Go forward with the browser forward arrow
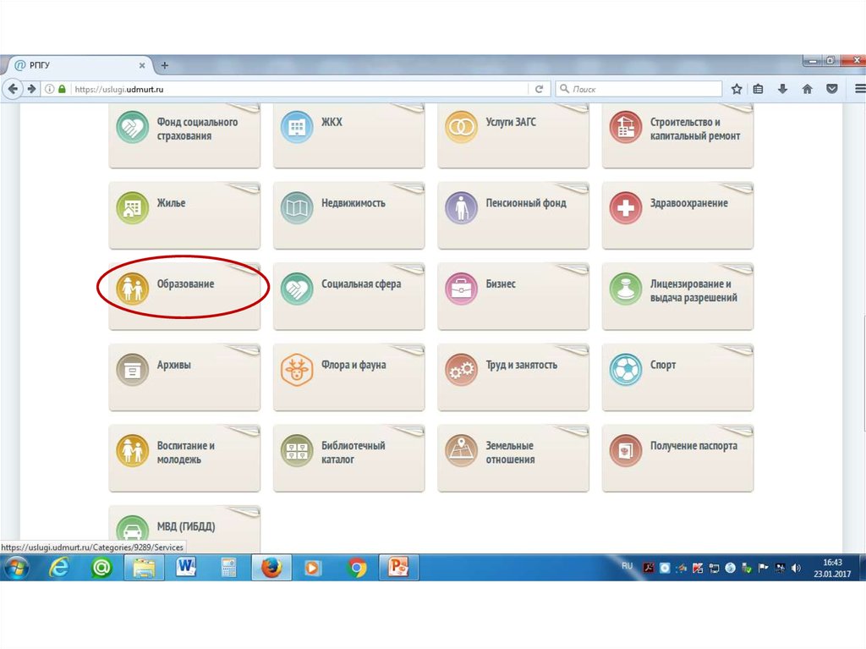The height and width of the screenshot is (649, 866). click(31, 89)
